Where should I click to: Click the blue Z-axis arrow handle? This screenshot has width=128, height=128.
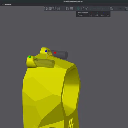click(46, 51)
